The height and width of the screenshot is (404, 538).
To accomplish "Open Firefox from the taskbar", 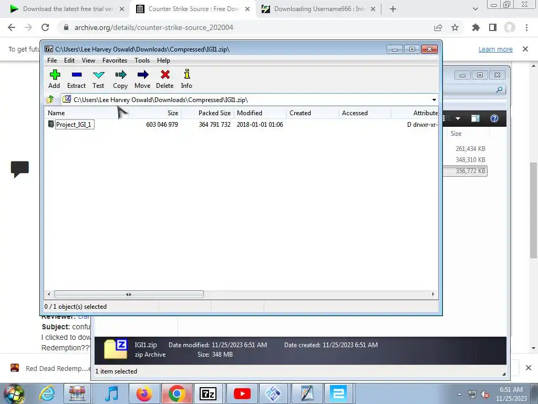I will coord(144,393).
